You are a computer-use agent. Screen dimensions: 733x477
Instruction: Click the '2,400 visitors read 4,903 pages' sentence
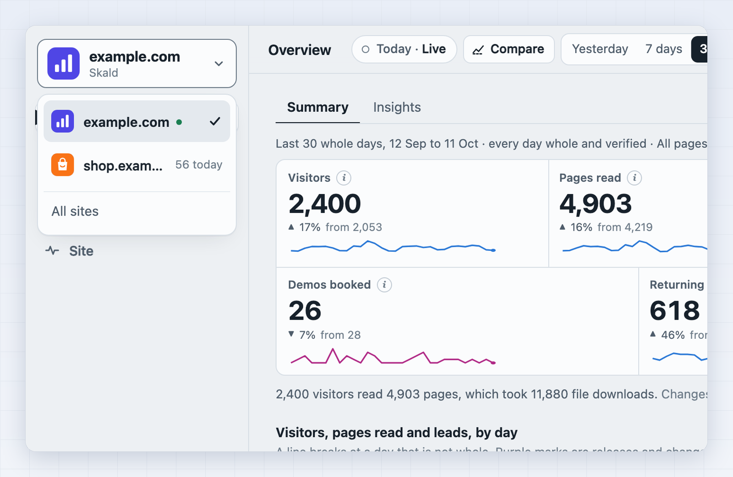(467, 394)
